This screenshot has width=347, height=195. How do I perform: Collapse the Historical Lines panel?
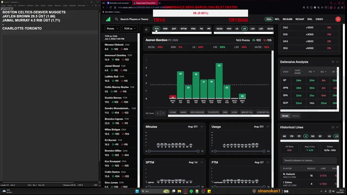[x=337, y=127]
